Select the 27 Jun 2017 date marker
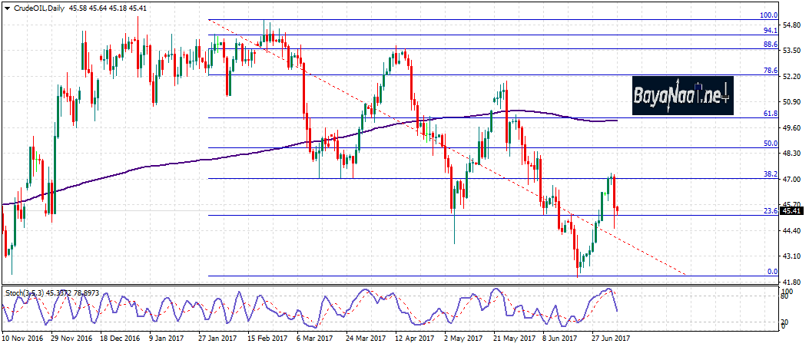809x347 pixels. pyautogui.click(x=610, y=337)
